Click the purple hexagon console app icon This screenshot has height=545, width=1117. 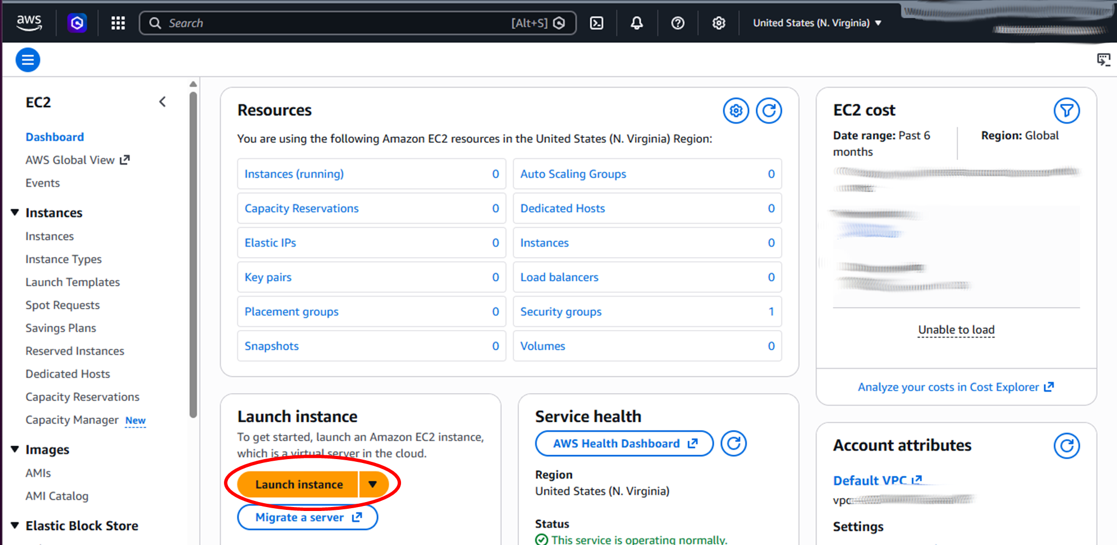77,23
